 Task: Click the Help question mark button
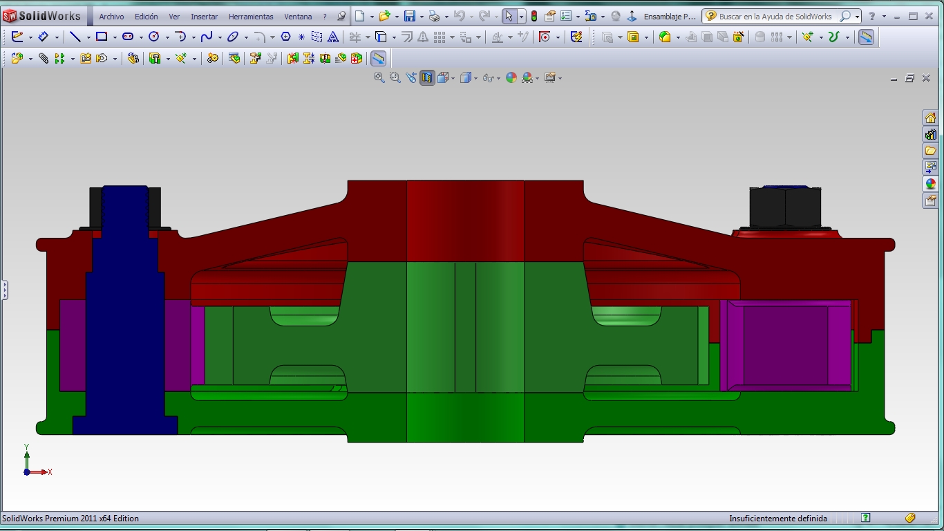tap(872, 16)
